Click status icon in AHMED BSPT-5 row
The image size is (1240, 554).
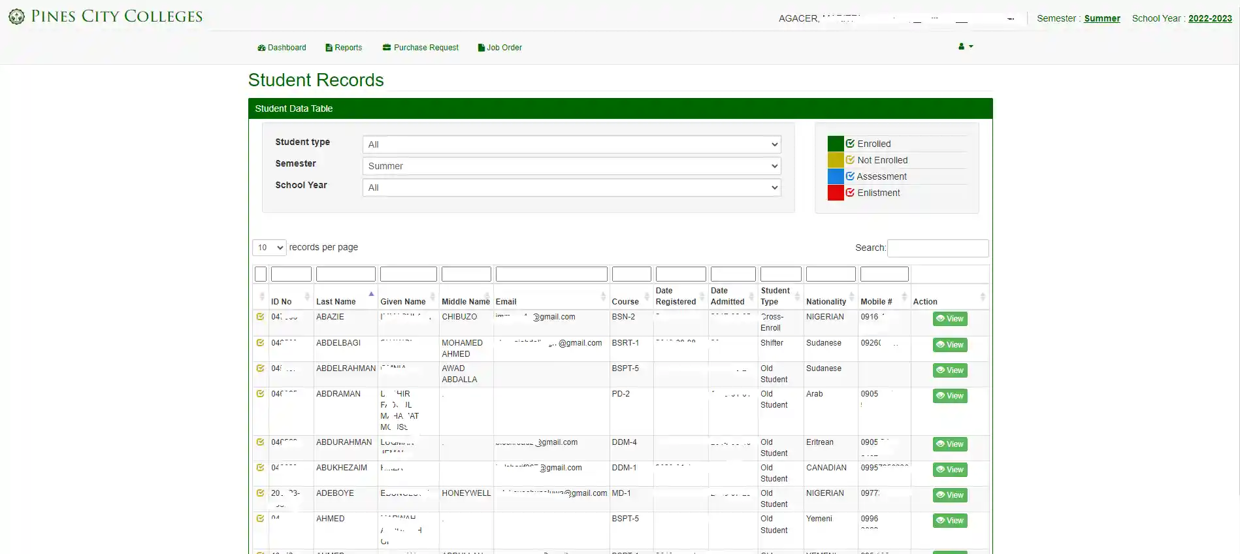260,519
